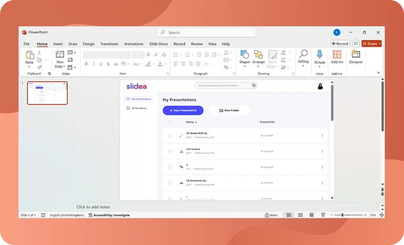Click the New Slide icon
This screenshot has width=404, height=245.
(60, 54)
